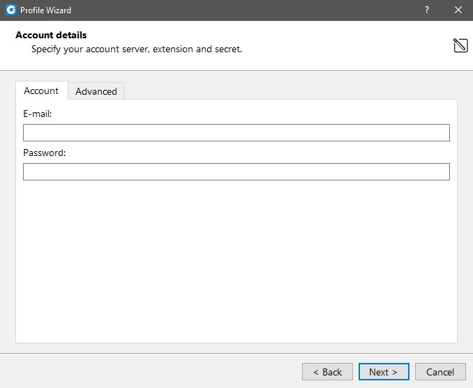Click the account server instruction subtitle
Screen dimensions: 473x388
[x=137, y=49]
